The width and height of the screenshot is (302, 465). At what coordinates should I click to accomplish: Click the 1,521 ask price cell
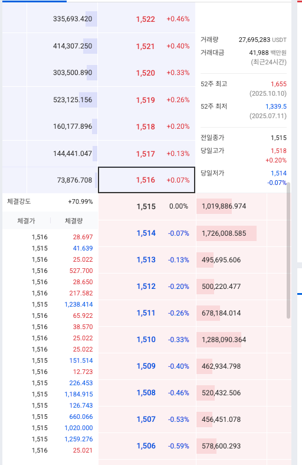coord(146,46)
